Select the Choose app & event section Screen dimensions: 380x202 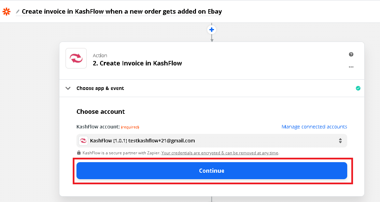click(100, 88)
